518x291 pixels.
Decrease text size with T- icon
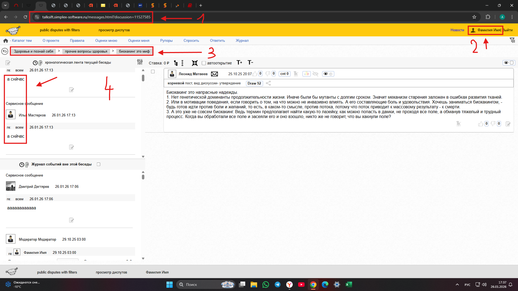(x=250, y=63)
